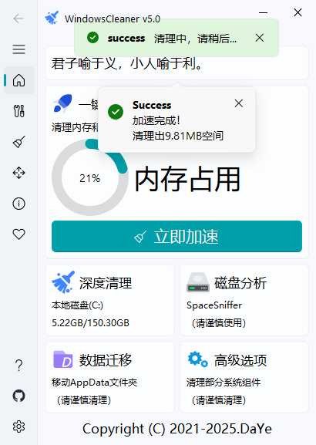
Task: Click the 本地磁盘(C:) label
Action: 77,305
